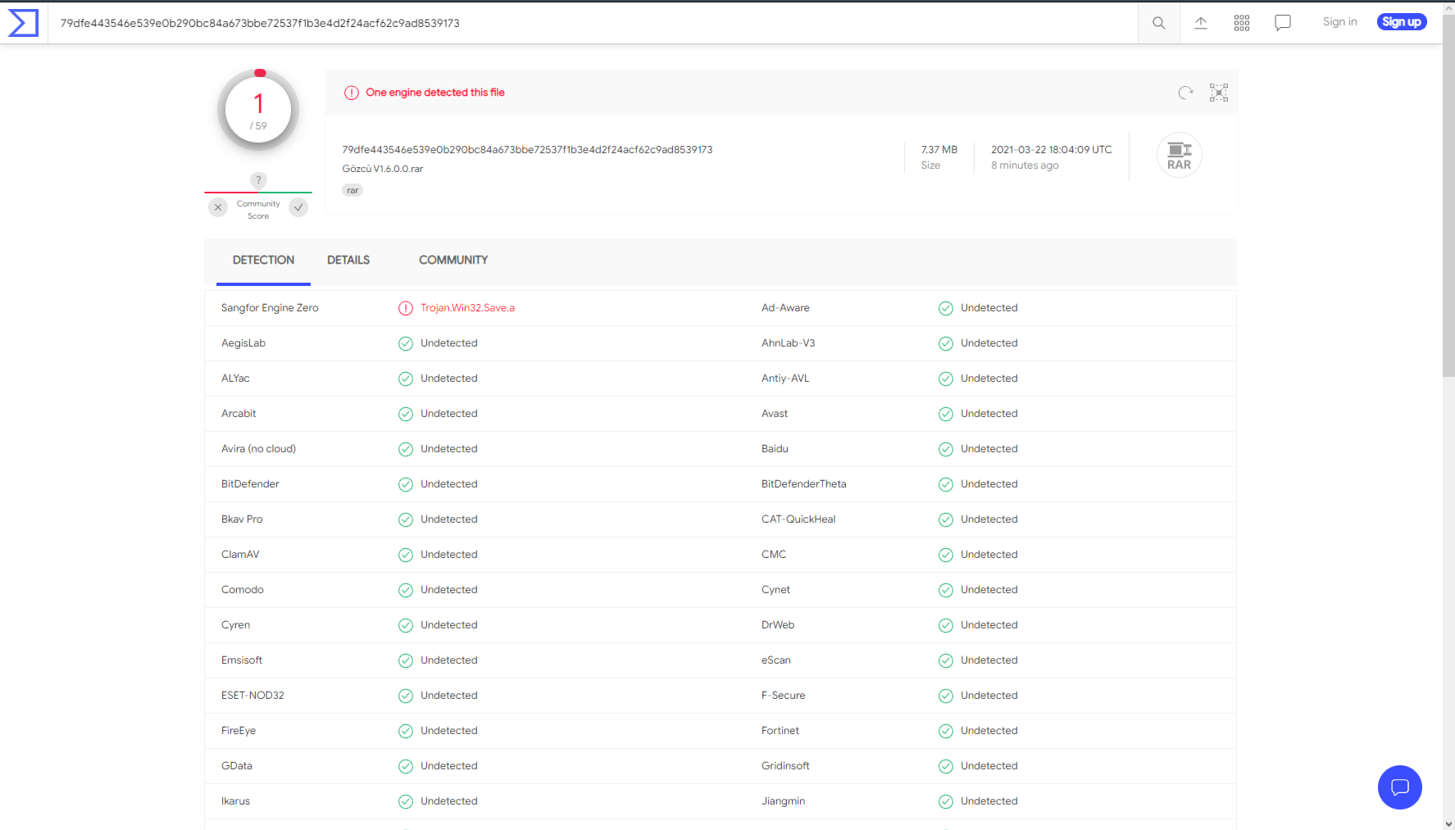The image size is (1455, 830).
Task: Click the Comodo vendor name
Action: 243,590
